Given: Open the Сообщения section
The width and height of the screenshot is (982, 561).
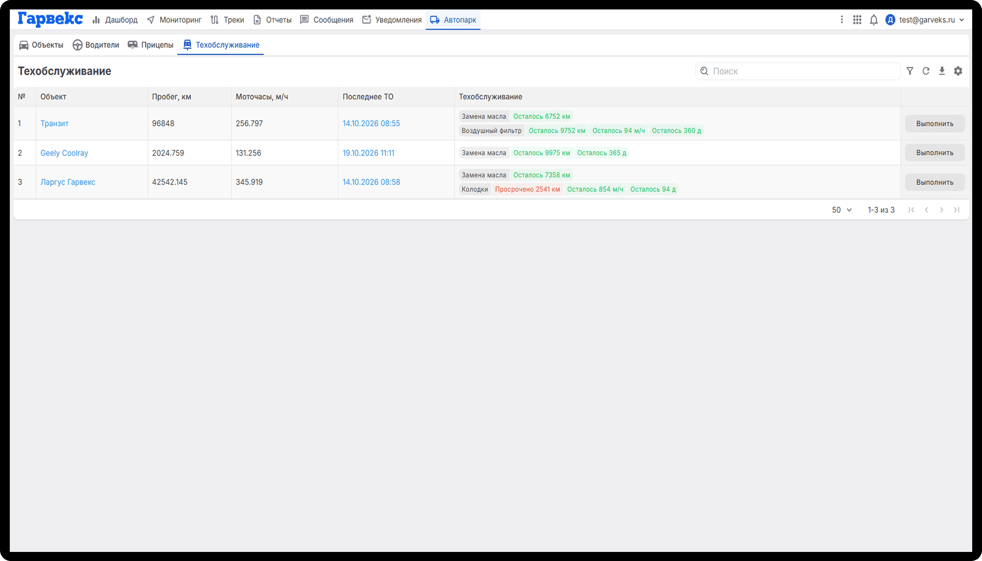Looking at the screenshot, I should pyautogui.click(x=327, y=20).
